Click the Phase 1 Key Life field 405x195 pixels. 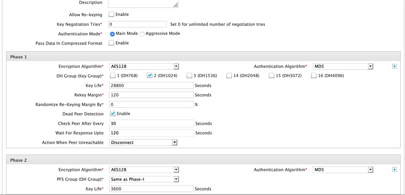(x=151, y=85)
